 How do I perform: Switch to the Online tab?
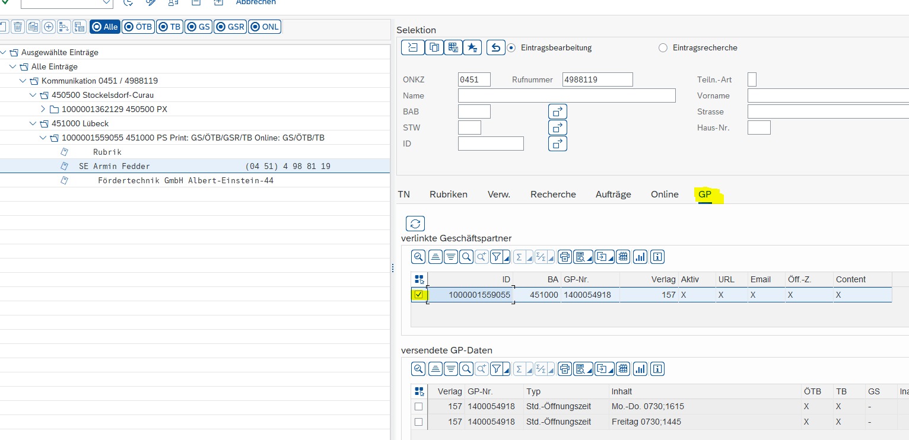[665, 194]
